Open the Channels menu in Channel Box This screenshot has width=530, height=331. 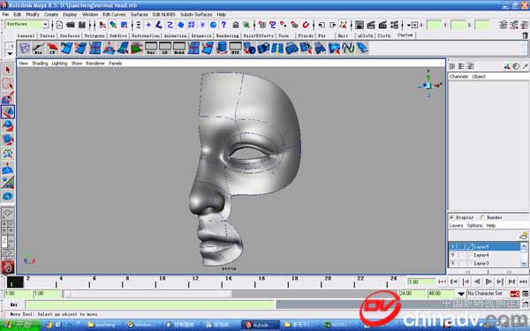click(x=458, y=77)
